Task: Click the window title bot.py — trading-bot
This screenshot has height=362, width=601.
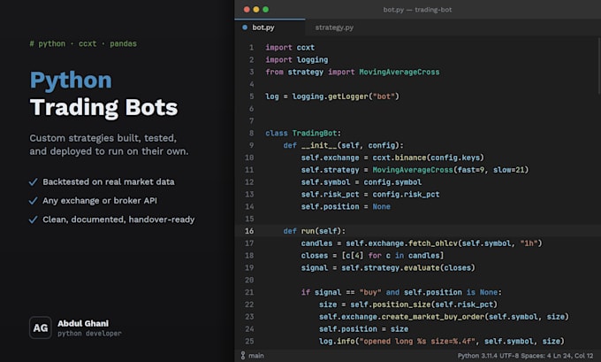Action: (x=417, y=10)
